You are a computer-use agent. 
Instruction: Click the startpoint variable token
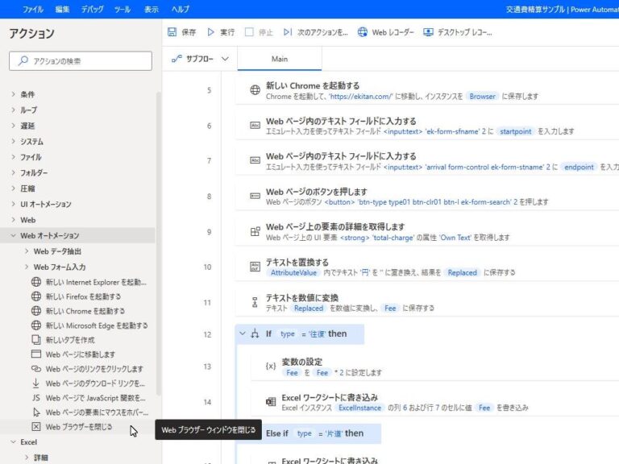coord(516,131)
